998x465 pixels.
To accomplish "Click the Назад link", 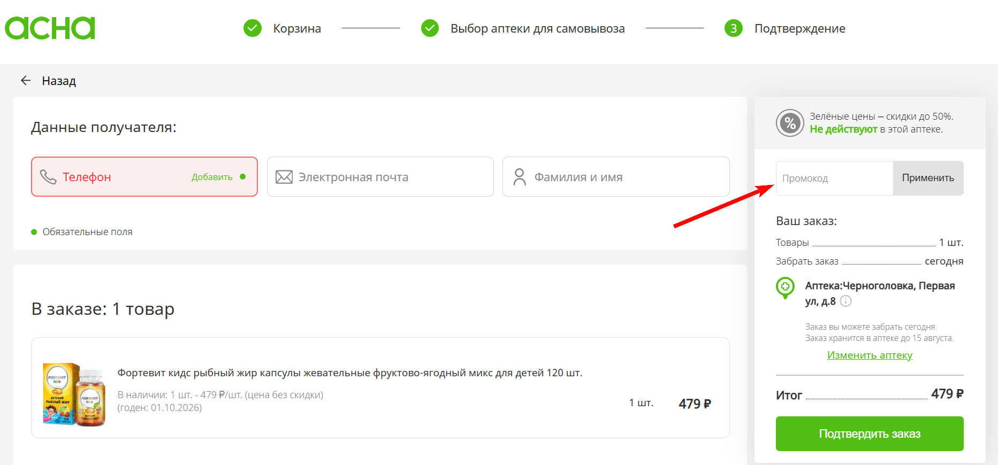I will click(59, 81).
